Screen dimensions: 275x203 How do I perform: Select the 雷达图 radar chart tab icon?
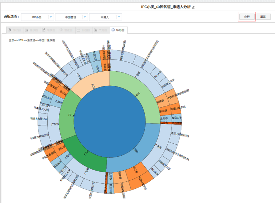tap(61, 30)
